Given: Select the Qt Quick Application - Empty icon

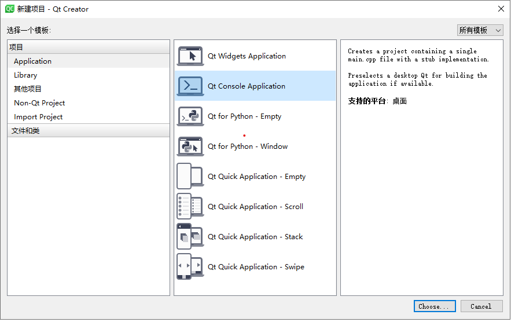Looking at the screenshot, I should pyautogui.click(x=190, y=176).
